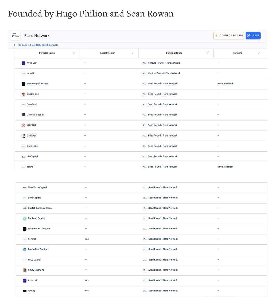This screenshot has width=272, height=308.
Task: Select David Roebuck in Wave Digital Assets row
Action: click(225, 84)
